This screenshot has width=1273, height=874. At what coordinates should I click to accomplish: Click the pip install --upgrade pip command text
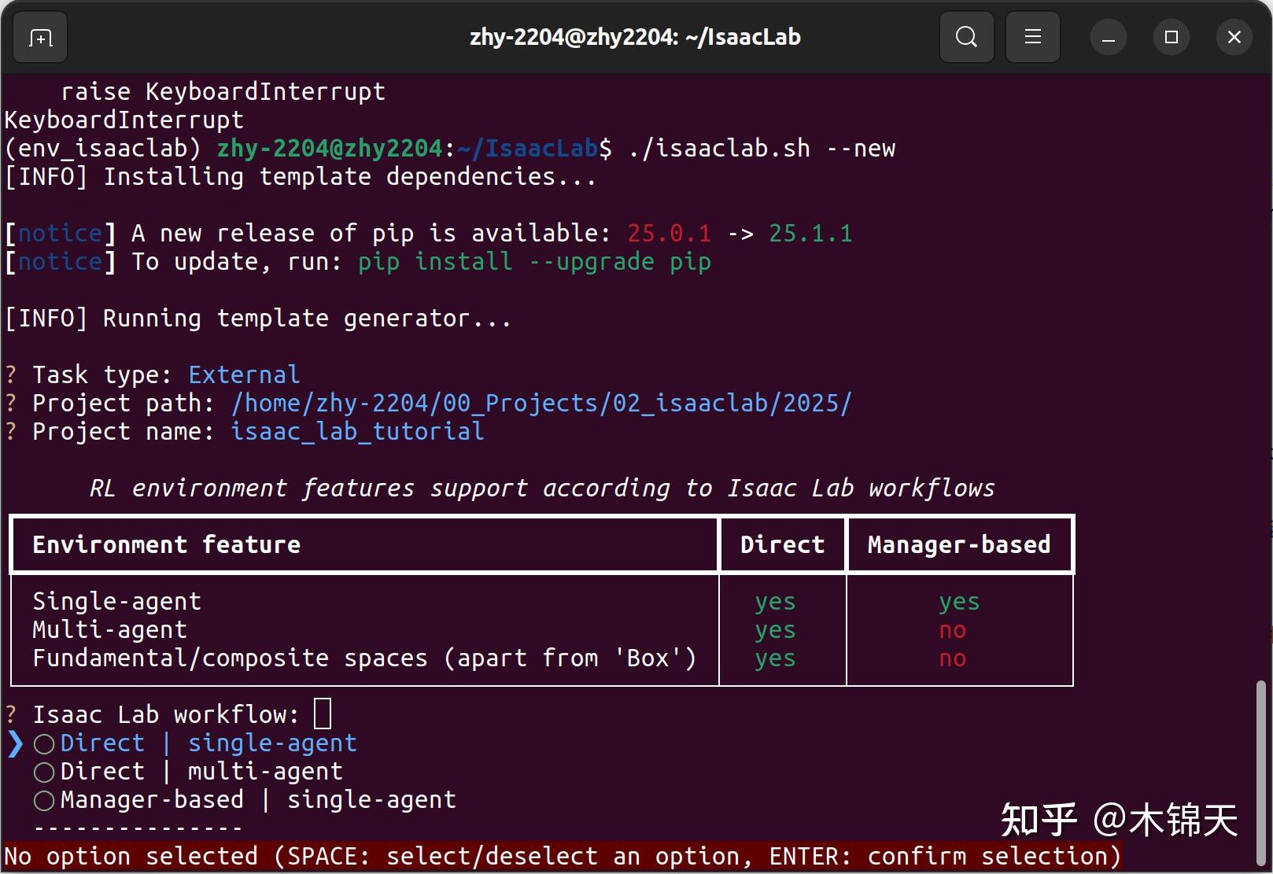click(533, 261)
